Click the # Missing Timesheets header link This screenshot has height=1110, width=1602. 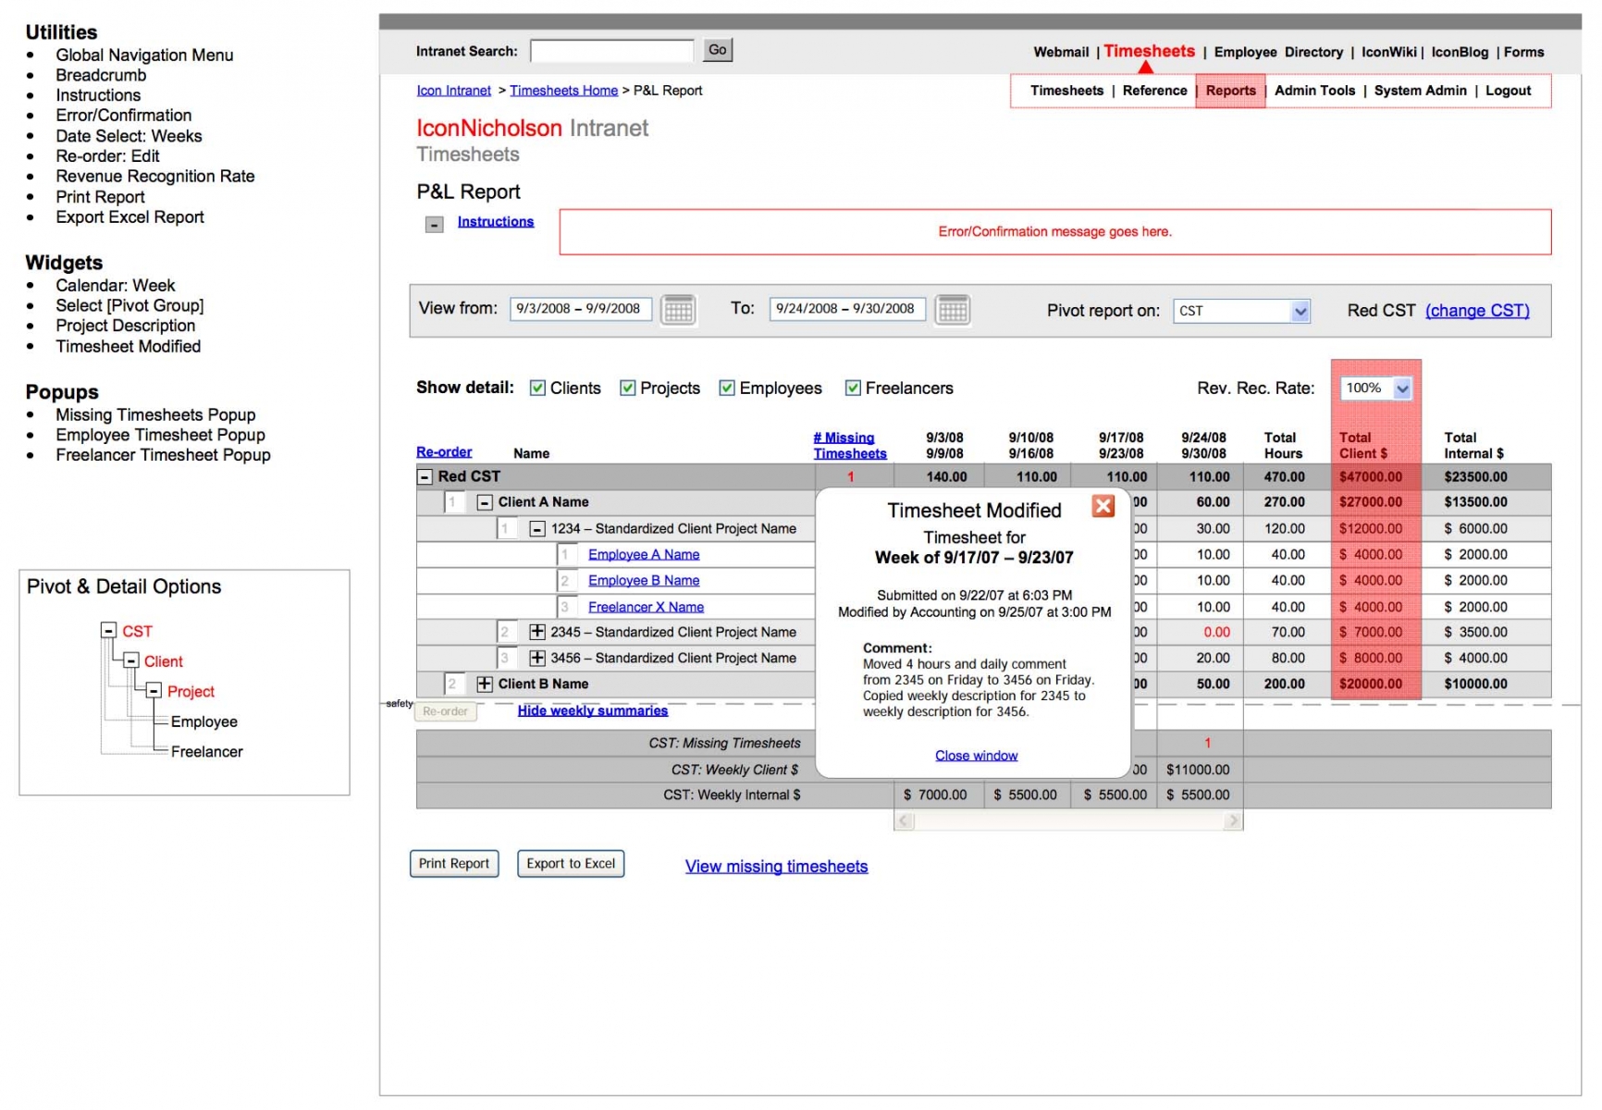(850, 446)
